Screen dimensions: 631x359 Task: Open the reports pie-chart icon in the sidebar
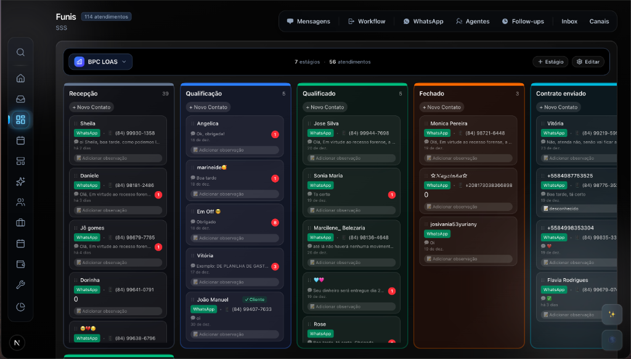(x=20, y=306)
